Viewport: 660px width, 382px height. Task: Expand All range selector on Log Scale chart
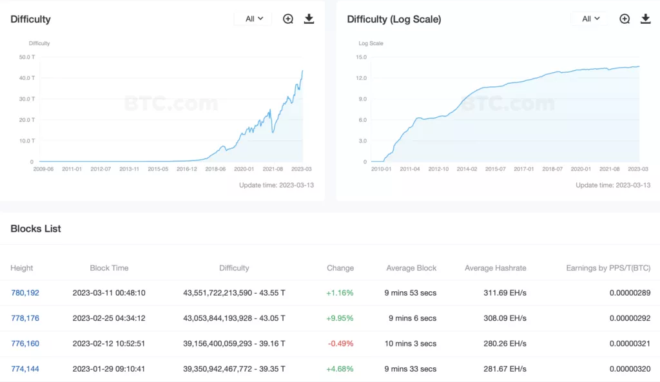[590, 19]
